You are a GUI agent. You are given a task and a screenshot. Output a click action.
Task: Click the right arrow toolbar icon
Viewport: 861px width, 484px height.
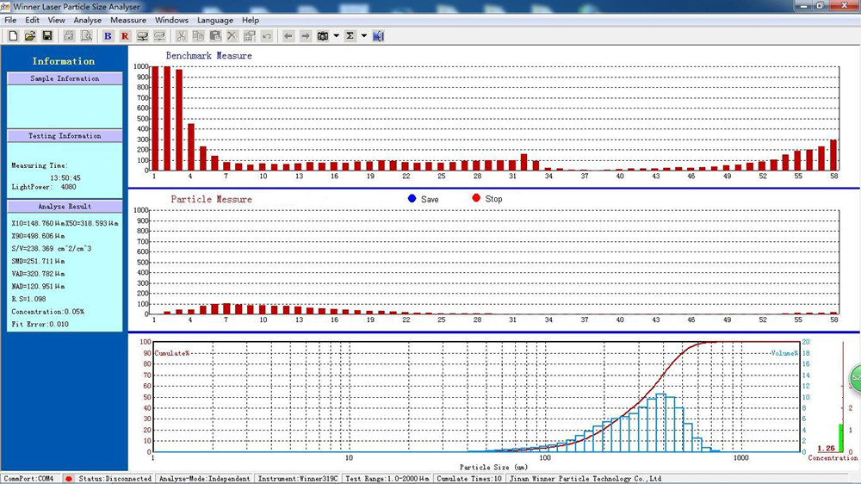305,36
